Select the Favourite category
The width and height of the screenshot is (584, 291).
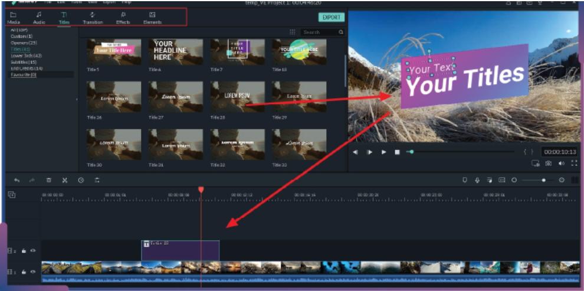pos(24,74)
